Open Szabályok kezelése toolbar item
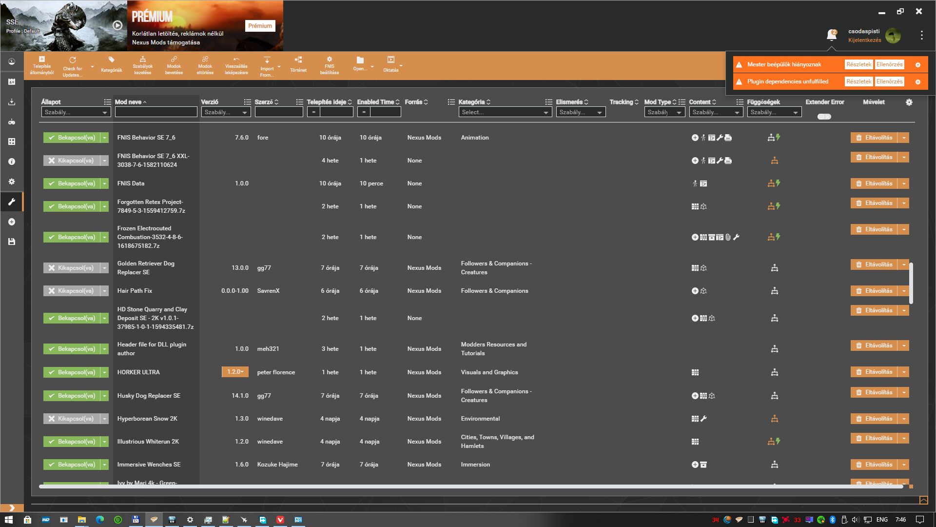936x527 pixels. click(142, 65)
